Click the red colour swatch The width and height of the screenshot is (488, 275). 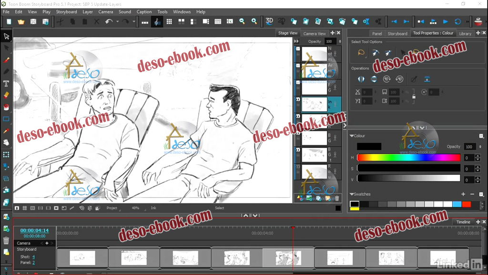pyautogui.click(x=467, y=204)
